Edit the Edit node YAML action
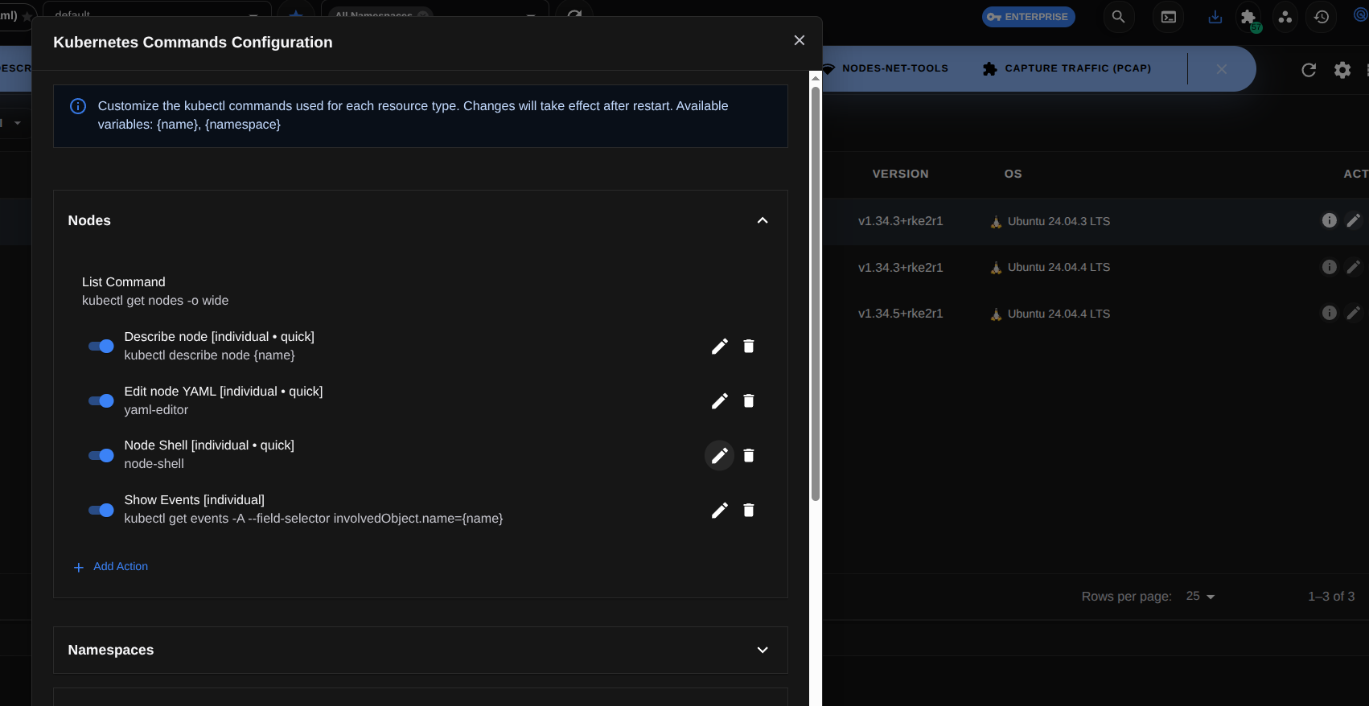1369x706 pixels. click(x=720, y=401)
